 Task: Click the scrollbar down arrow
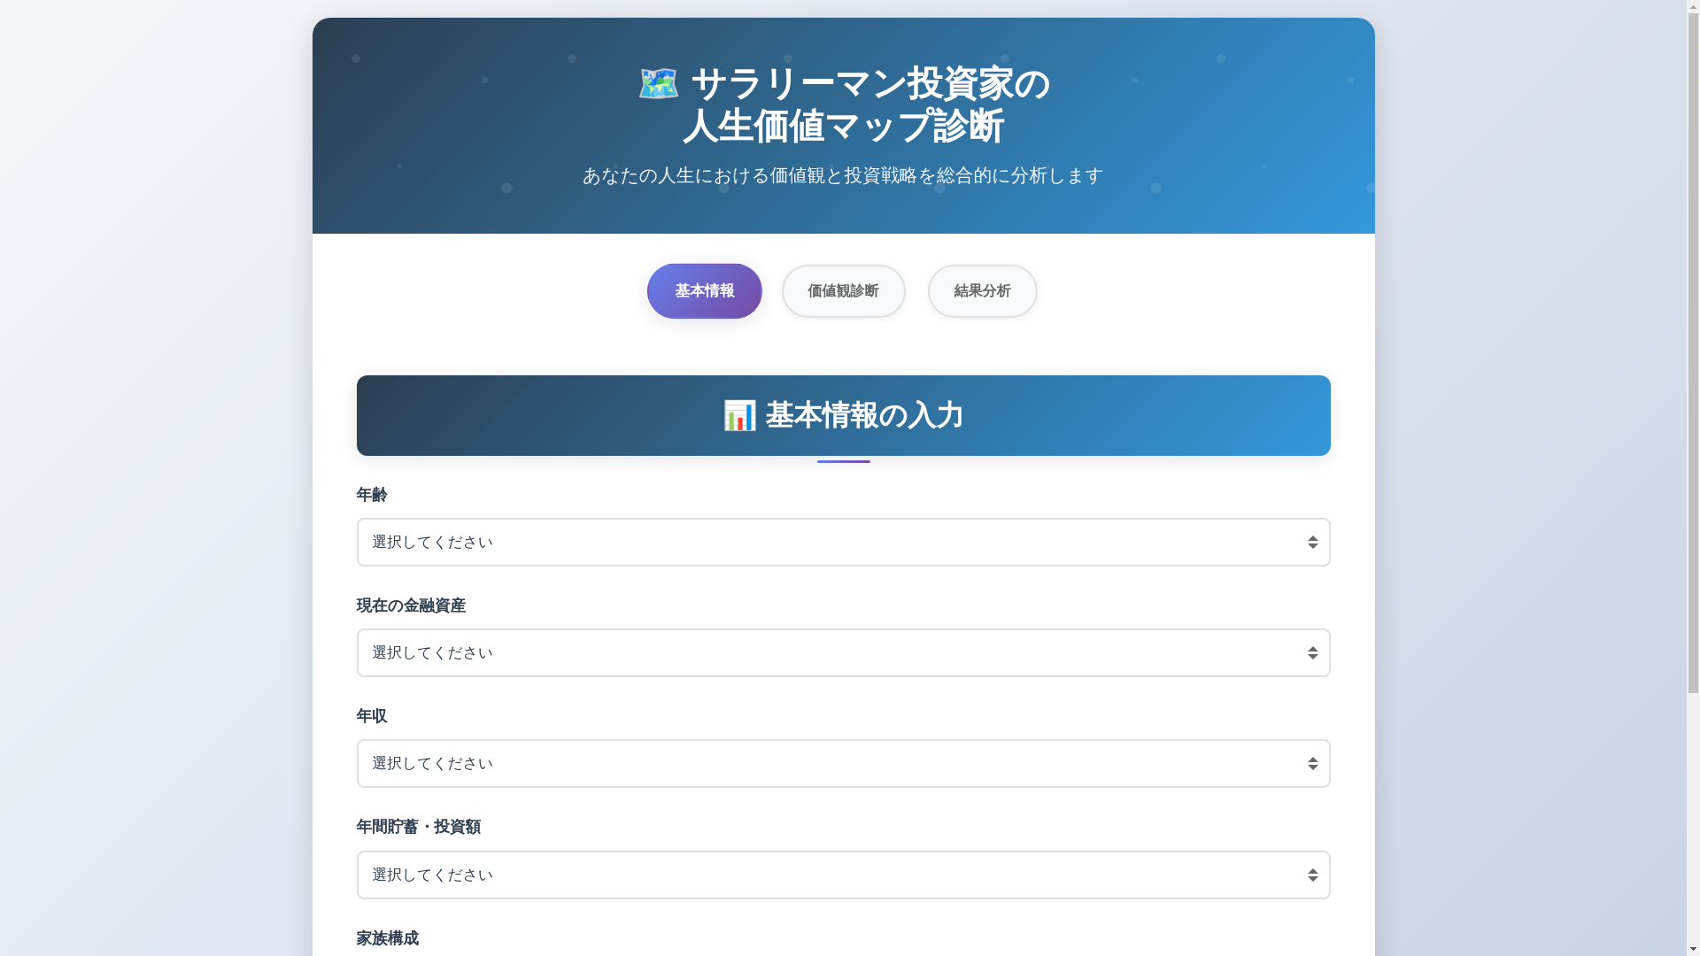pyautogui.click(x=1693, y=949)
